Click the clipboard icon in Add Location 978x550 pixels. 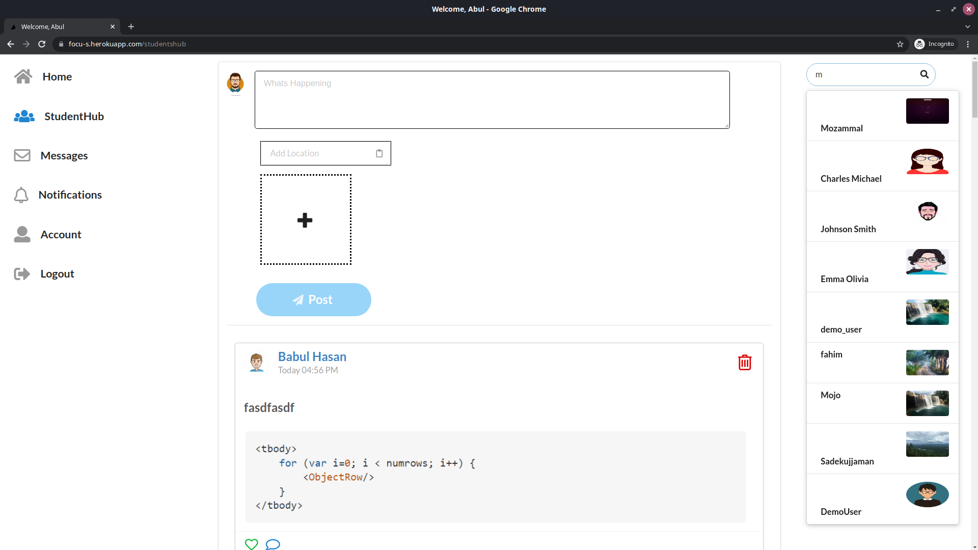click(x=379, y=153)
